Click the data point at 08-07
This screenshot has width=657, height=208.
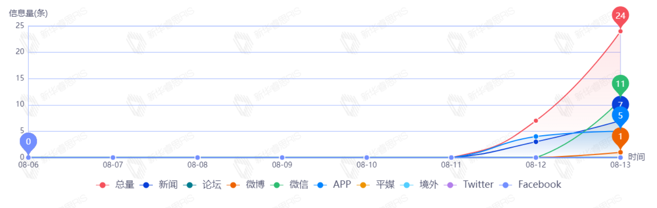tap(113, 158)
